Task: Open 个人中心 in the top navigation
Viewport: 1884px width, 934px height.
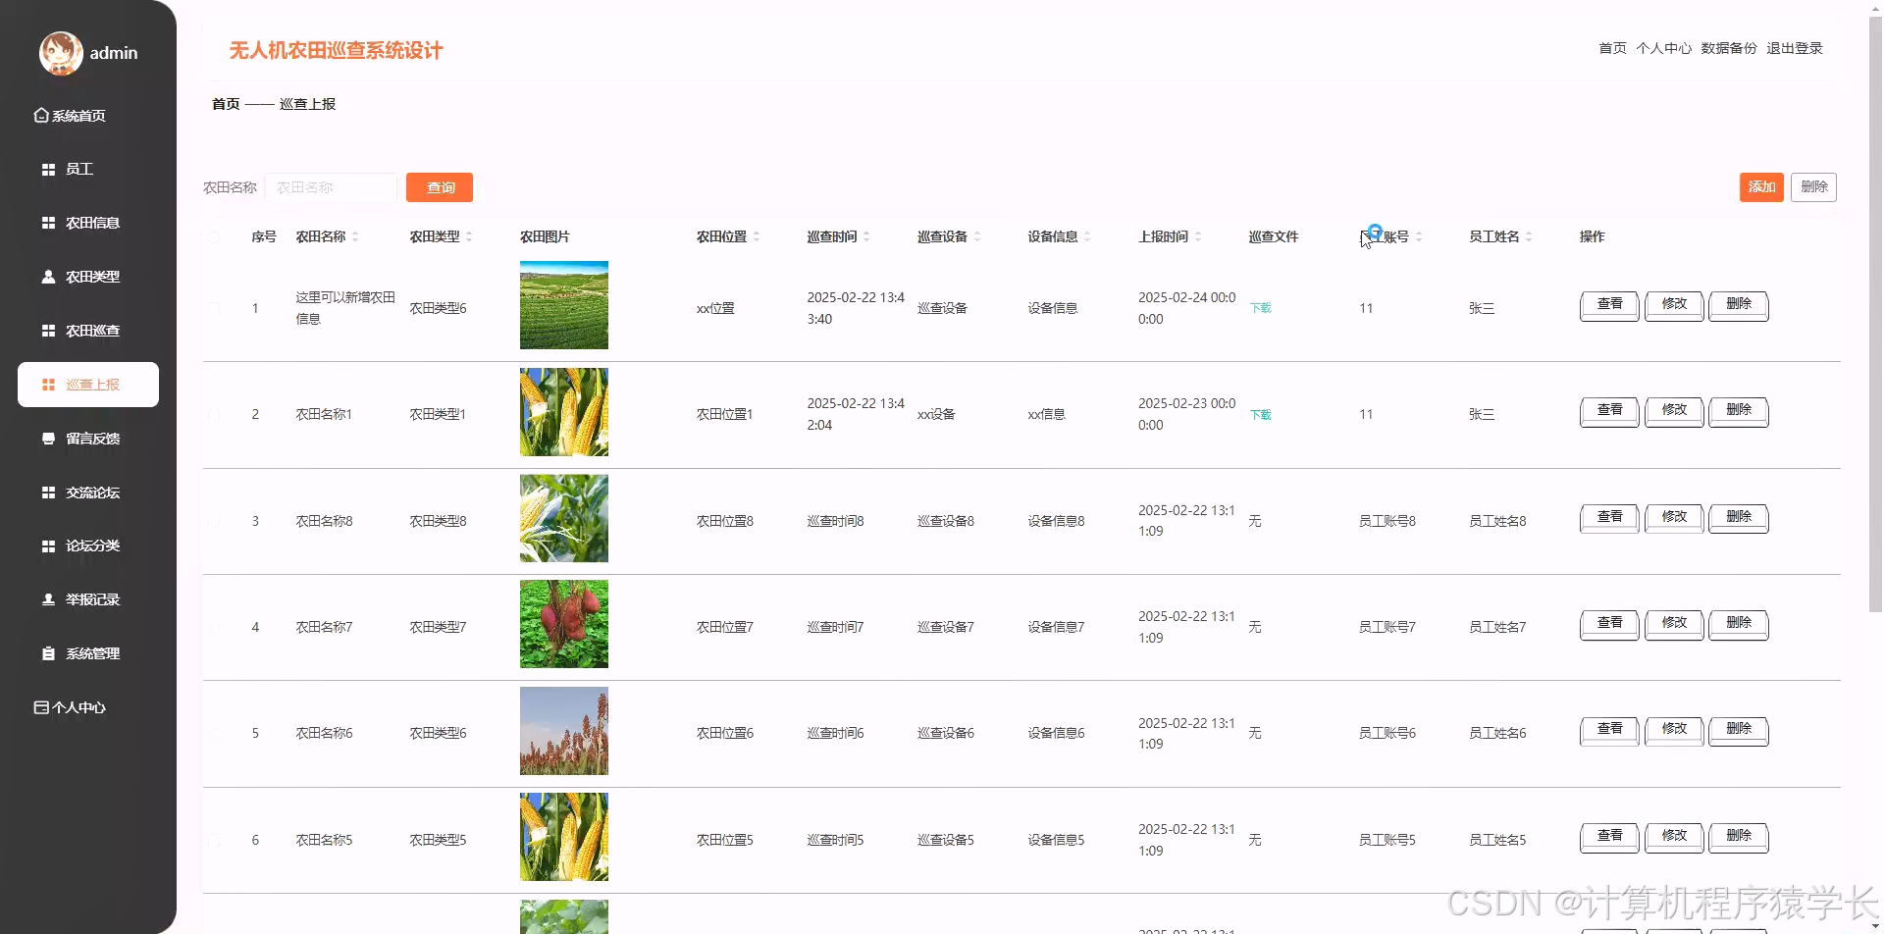Action: click(x=1663, y=48)
